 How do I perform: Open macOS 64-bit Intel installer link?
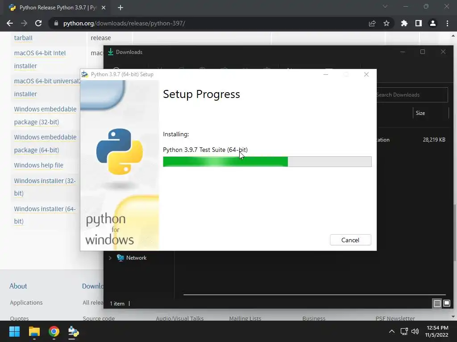(40, 59)
